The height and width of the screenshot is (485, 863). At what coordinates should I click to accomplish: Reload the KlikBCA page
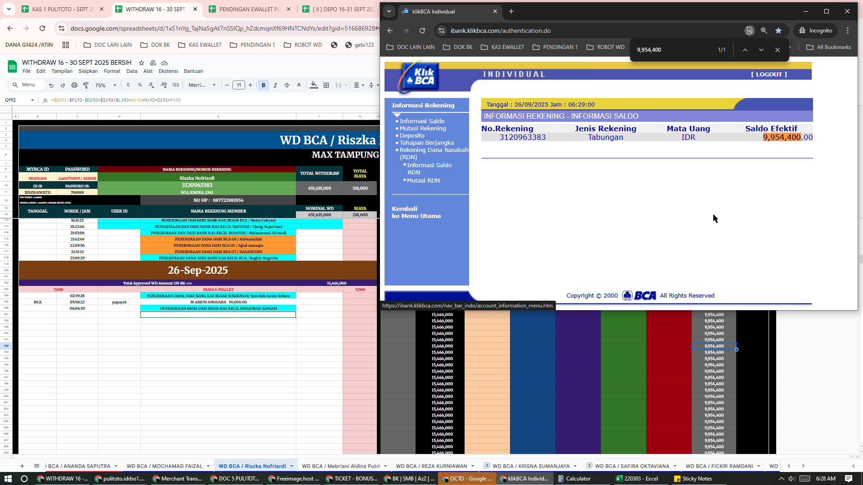click(x=422, y=31)
